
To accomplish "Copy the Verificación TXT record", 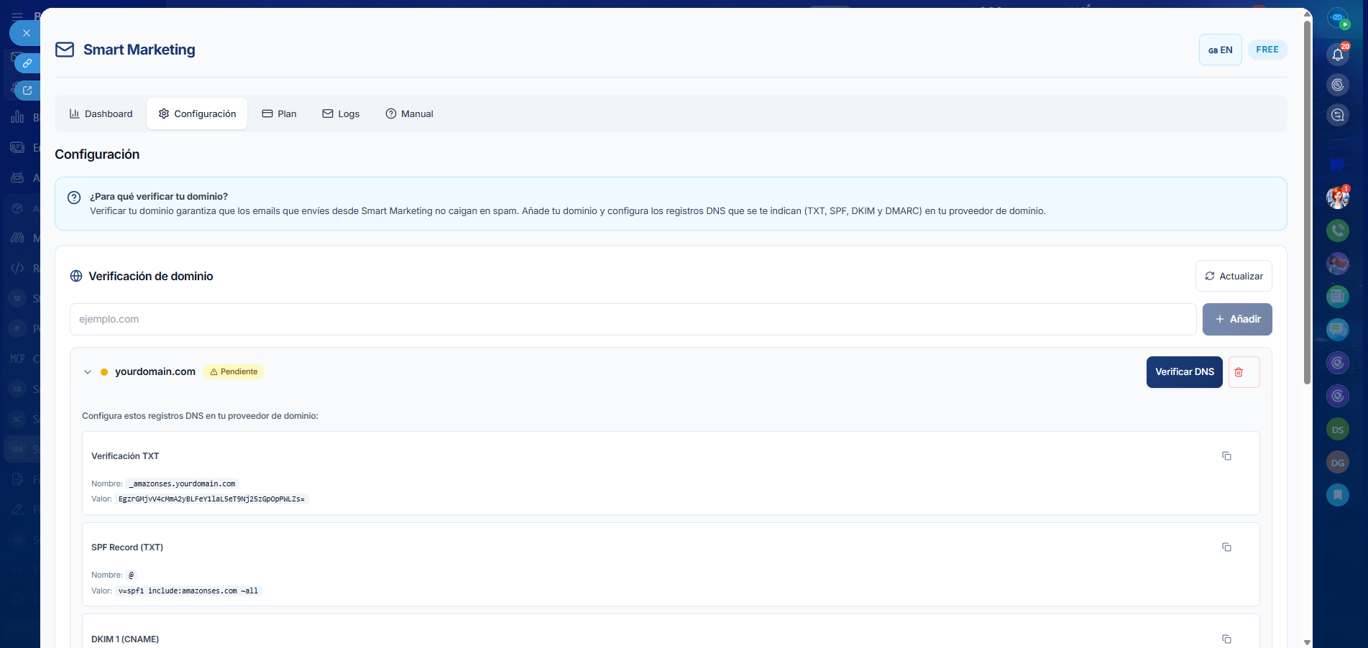I will (x=1226, y=456).
